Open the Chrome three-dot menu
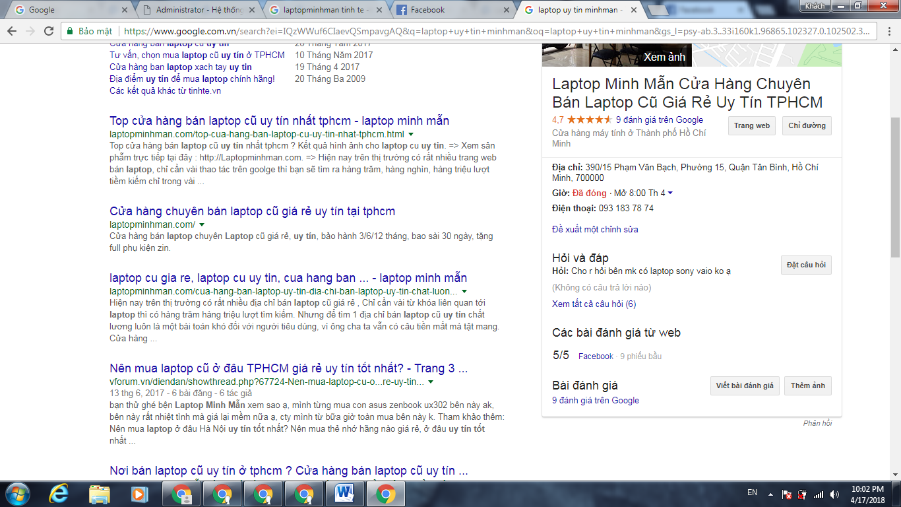 pyautogui.click(x=889, y=31)
